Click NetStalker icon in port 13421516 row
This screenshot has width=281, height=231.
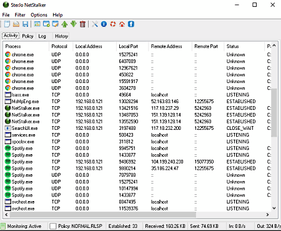click(x=8, y=108)
